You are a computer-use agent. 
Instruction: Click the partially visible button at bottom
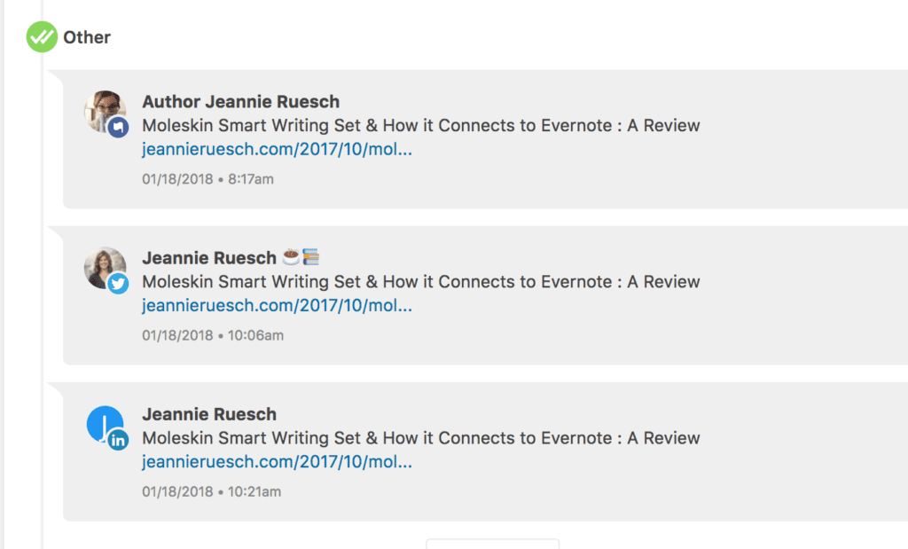click(493, 544)
